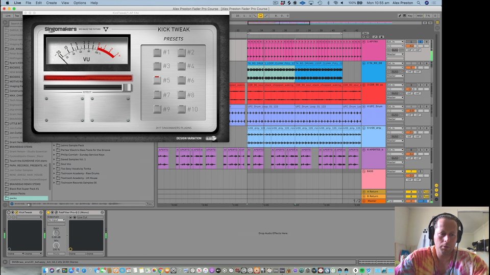This screenshot has width=490, height=275.
Task: Click the Set locator button
Action: pos(365,33)
